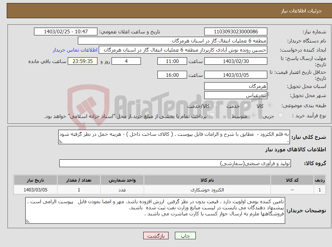Click the بازگشت (back) button

click(156, 236)
